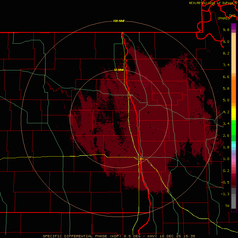Click the 1.8 value on the color scale

pos(226,147)
